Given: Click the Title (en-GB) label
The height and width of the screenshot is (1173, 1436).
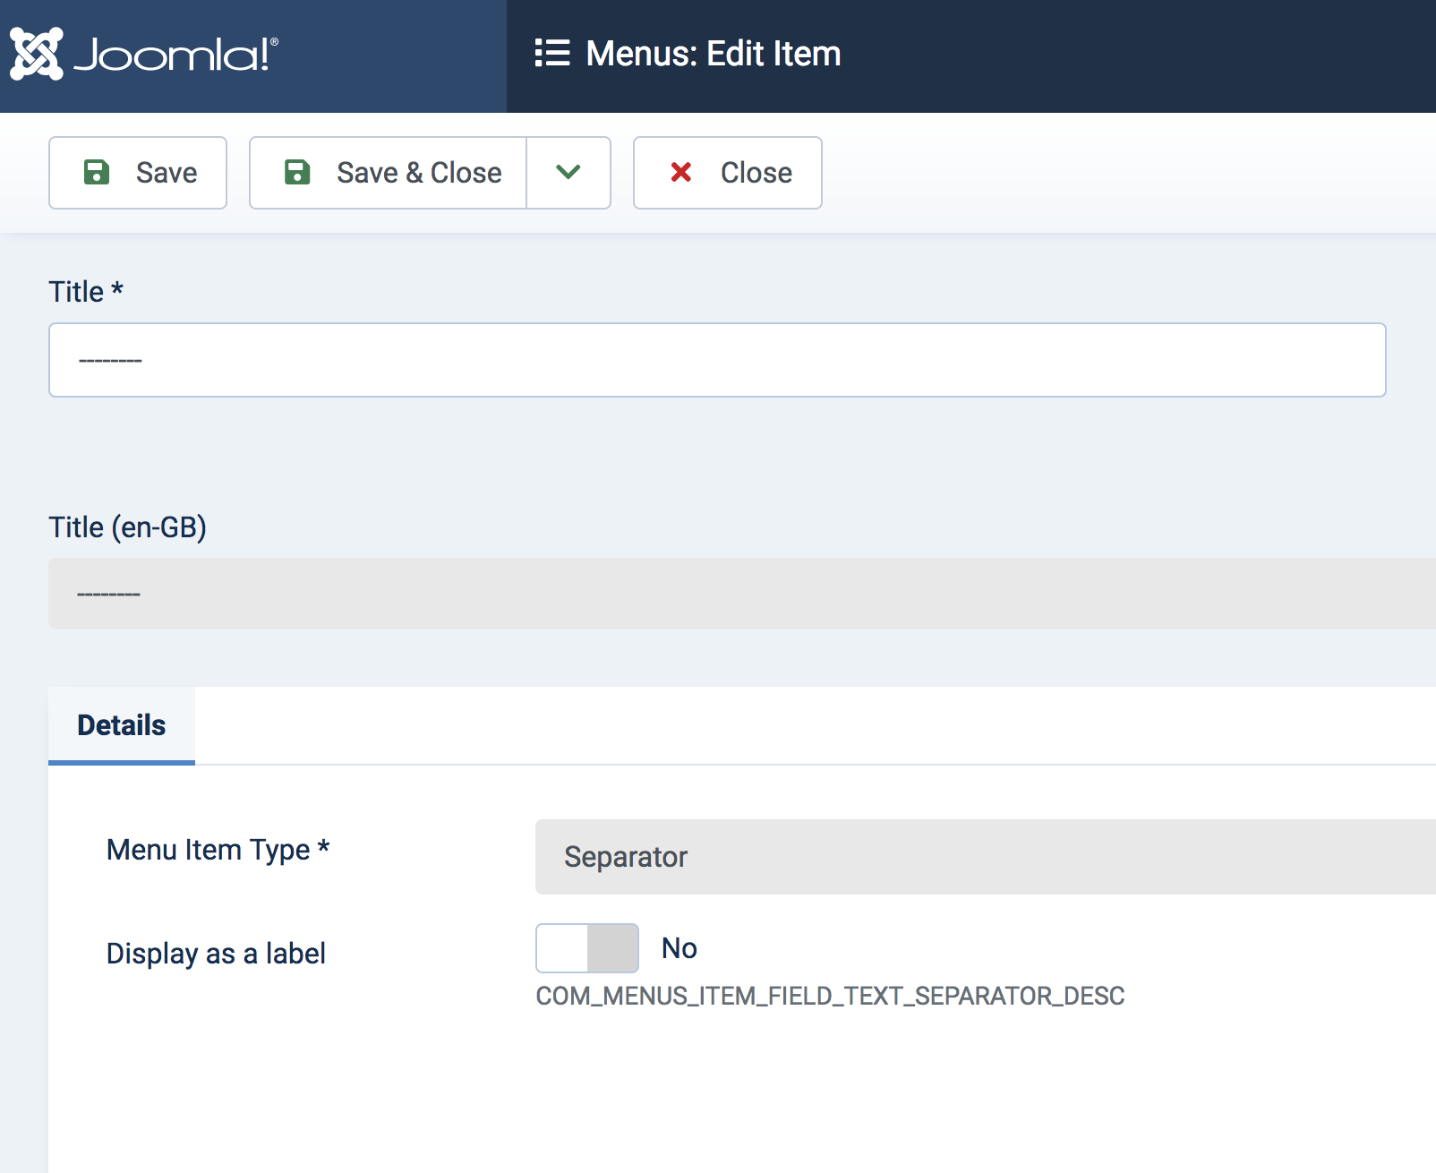Looking at the screenshot, I should click(128, 527).
